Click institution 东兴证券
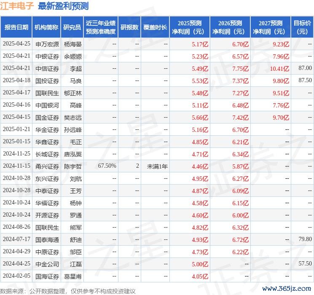Screen dimensions: 314x295 (47, 179)
